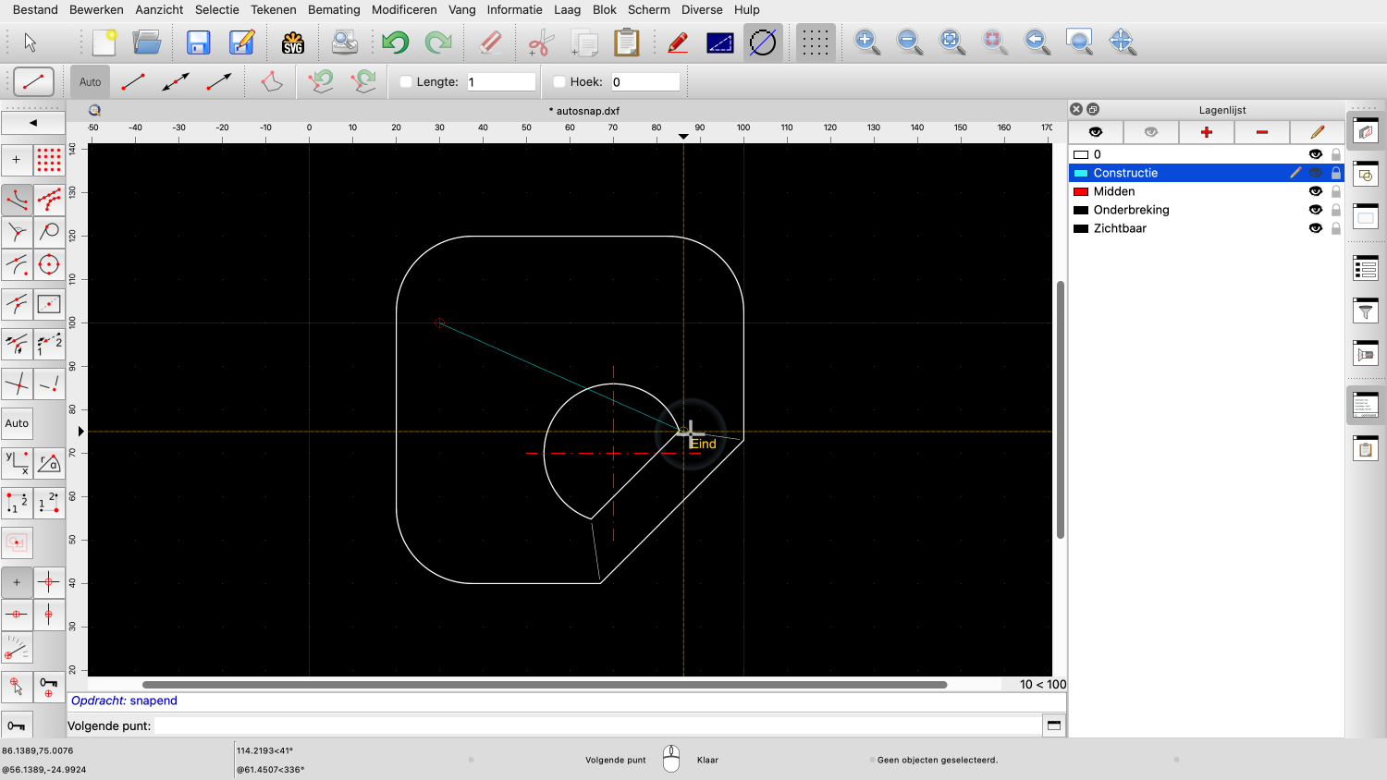Enable the Hoek checkbox
The image size is (1387, 780).
point(559,82)
